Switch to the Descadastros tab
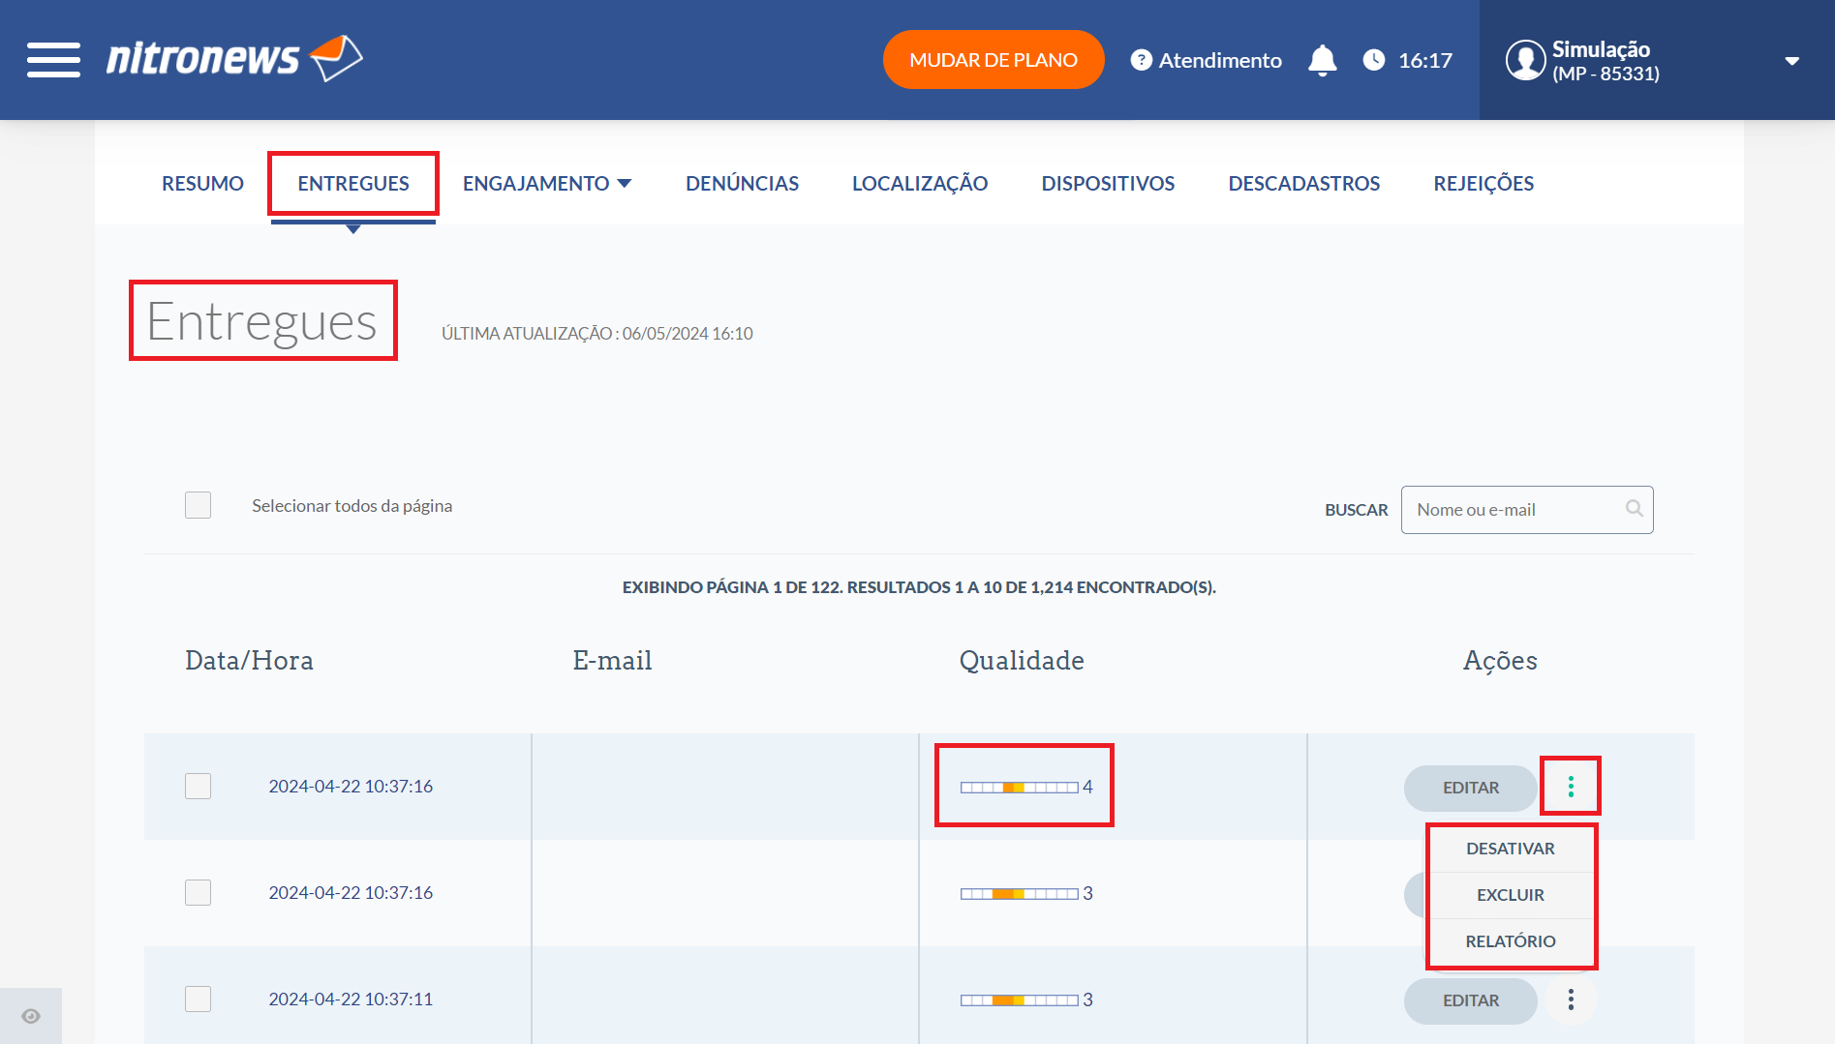 pyautogui.click(x=1303, y=183)
